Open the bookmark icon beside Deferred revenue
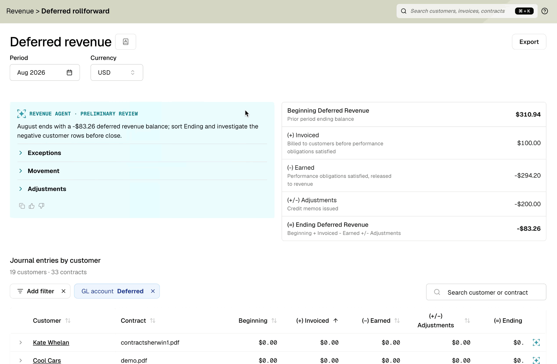This screenshot has height=364, width=557. click(x=126, y=42)
